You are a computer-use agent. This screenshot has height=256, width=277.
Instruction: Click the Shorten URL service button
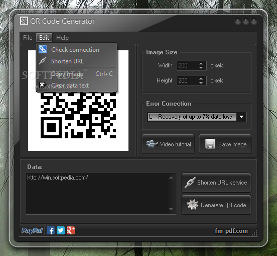pyautogui.click(x=216, y=183)
